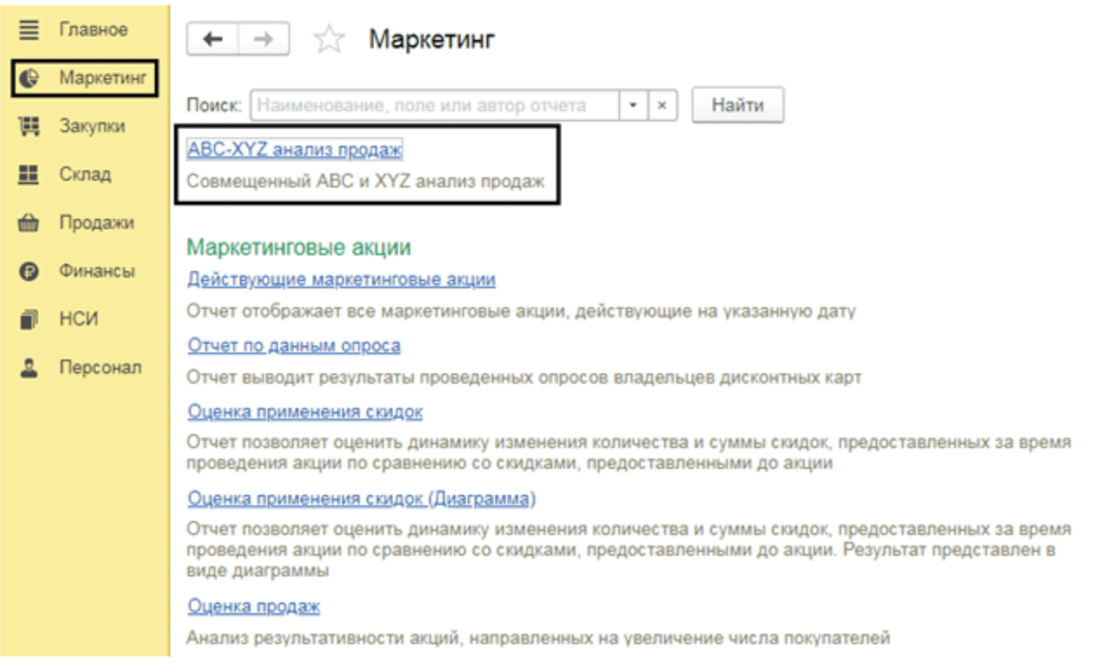Viewport: 1100px width, 672px height.
Task: Click the Персонал person icon
Action: pos(30,368)
